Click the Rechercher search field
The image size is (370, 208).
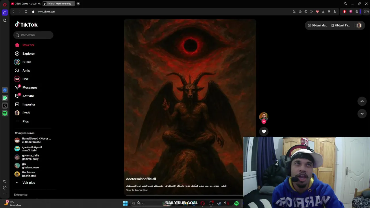[33, 35]
